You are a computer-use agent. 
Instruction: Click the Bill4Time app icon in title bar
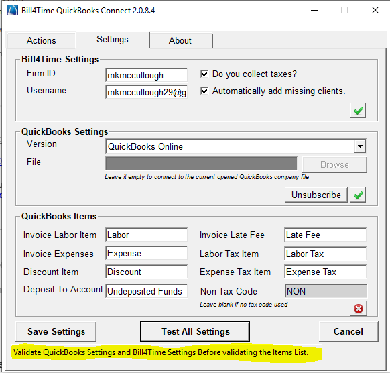pos(13,11)
